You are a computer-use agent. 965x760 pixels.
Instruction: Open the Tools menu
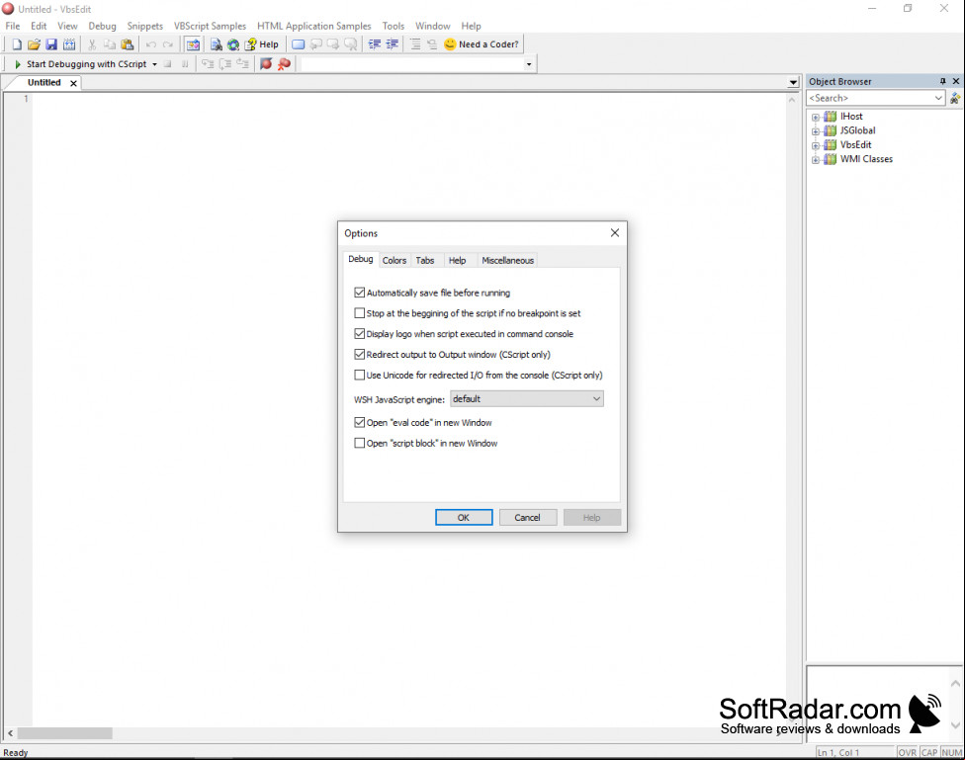(394, 26)
